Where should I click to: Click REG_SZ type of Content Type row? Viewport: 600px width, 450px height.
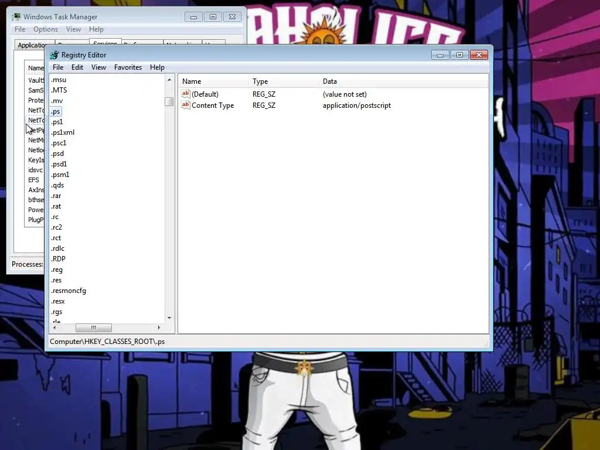pos(264,105)
